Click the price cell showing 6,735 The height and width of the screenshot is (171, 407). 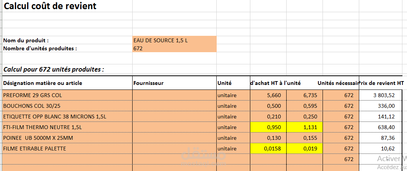click(305, 95)
